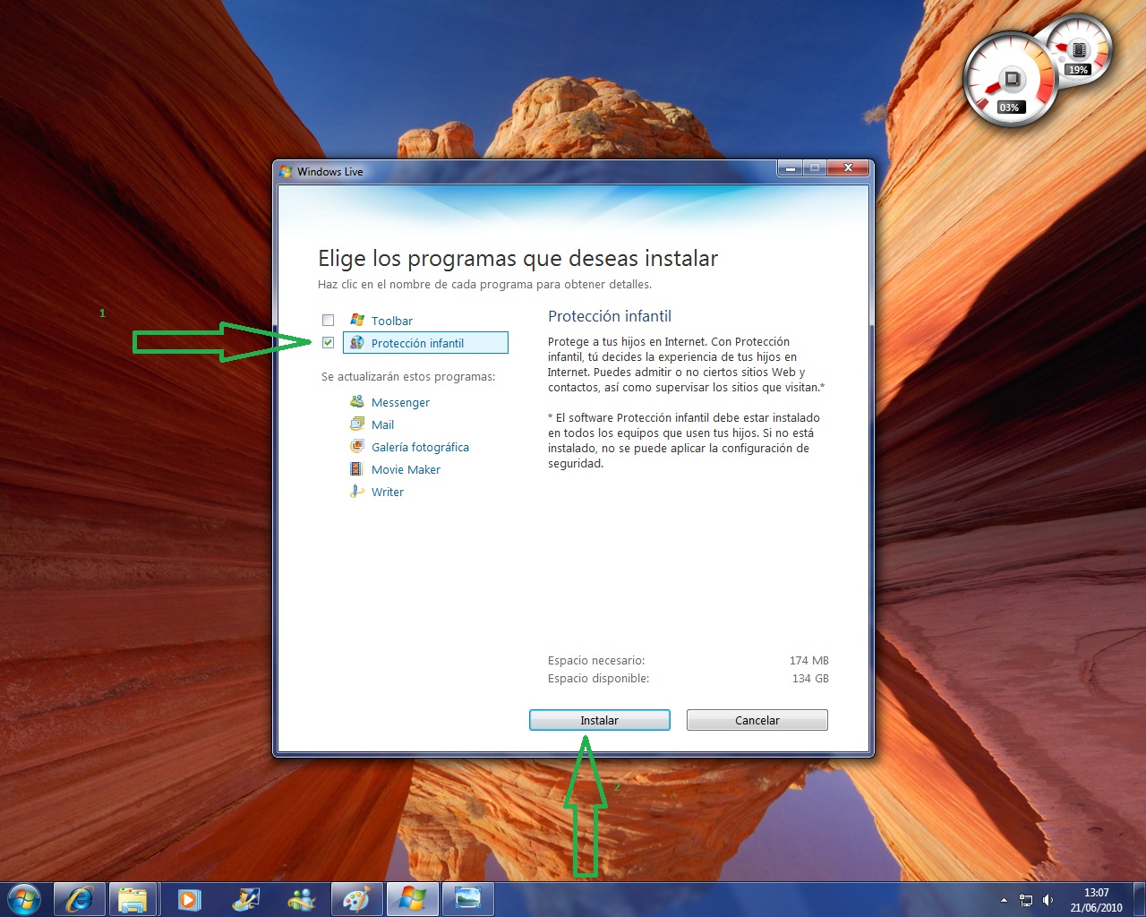Click the Instalar button

coord(600,720)
